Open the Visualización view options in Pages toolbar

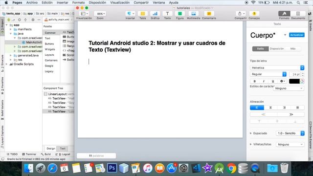pos(85,14)
